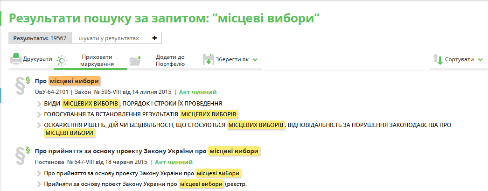Click the folder icon for Додати до Портфелю
The width and height of the screenshot is (488, 191).
click(135, 60)
